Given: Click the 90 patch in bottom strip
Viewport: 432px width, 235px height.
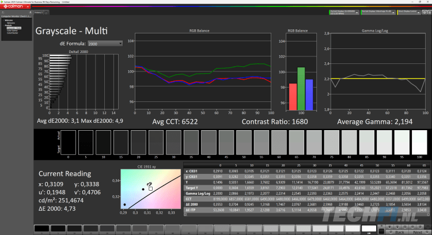Looking at the screenshot, I should tap(336, 229).
